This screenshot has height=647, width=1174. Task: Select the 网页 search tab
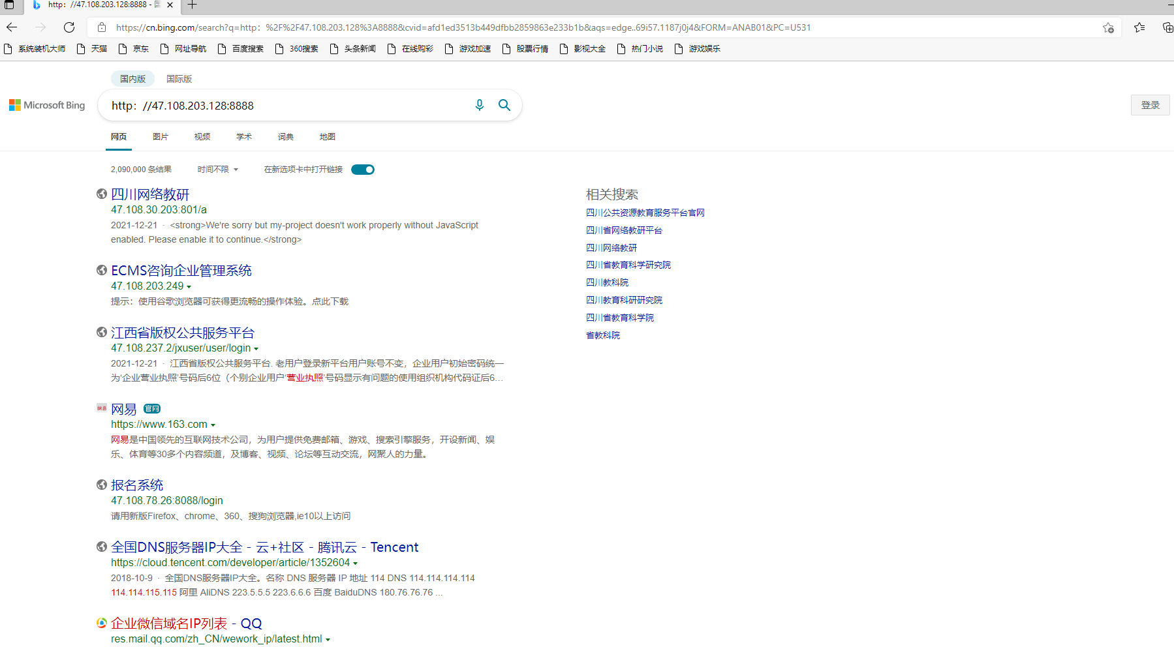(119, 137)
